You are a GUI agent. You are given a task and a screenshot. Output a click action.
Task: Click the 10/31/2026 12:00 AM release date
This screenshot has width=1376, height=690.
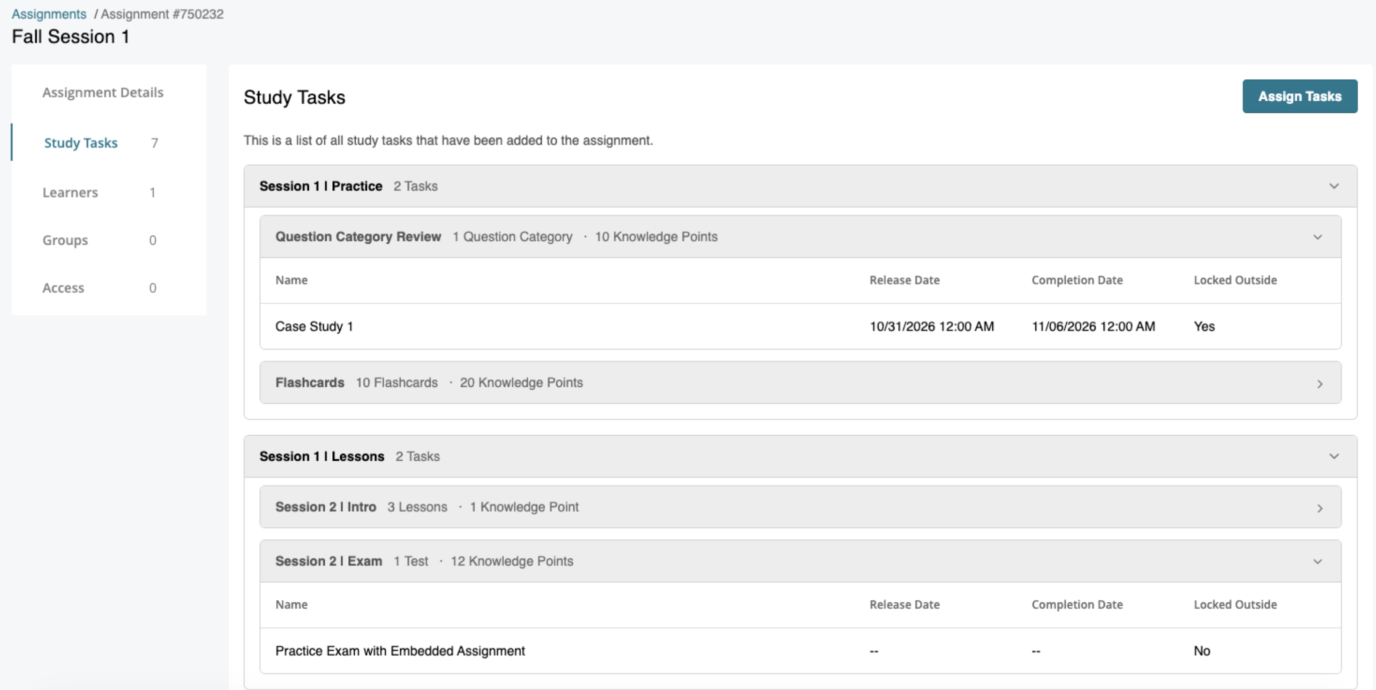point(931,326)
